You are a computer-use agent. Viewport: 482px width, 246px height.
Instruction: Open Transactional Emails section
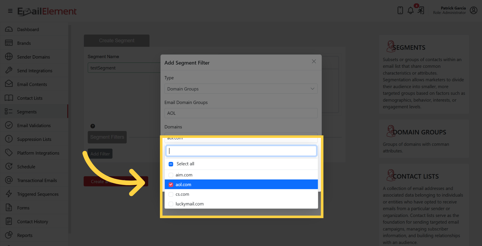click(37, 180)
